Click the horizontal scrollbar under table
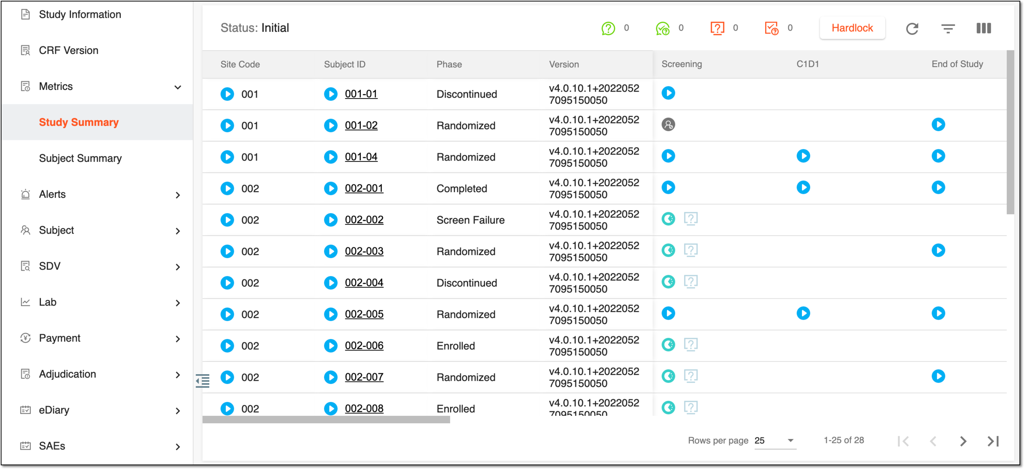This screenshot has width=1024, height=469. coord(326,420)
